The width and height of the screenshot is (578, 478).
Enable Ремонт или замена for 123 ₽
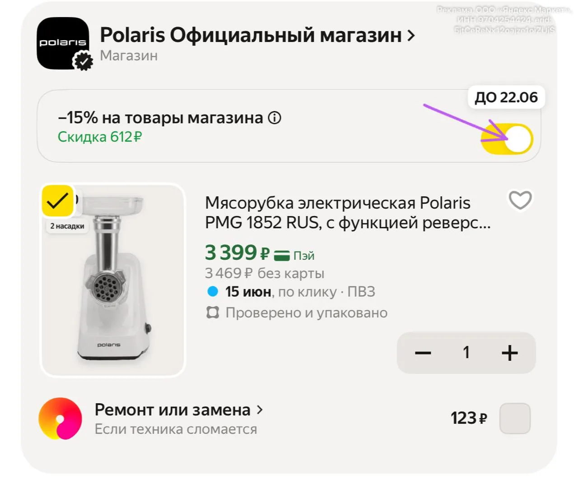[515, 418]
